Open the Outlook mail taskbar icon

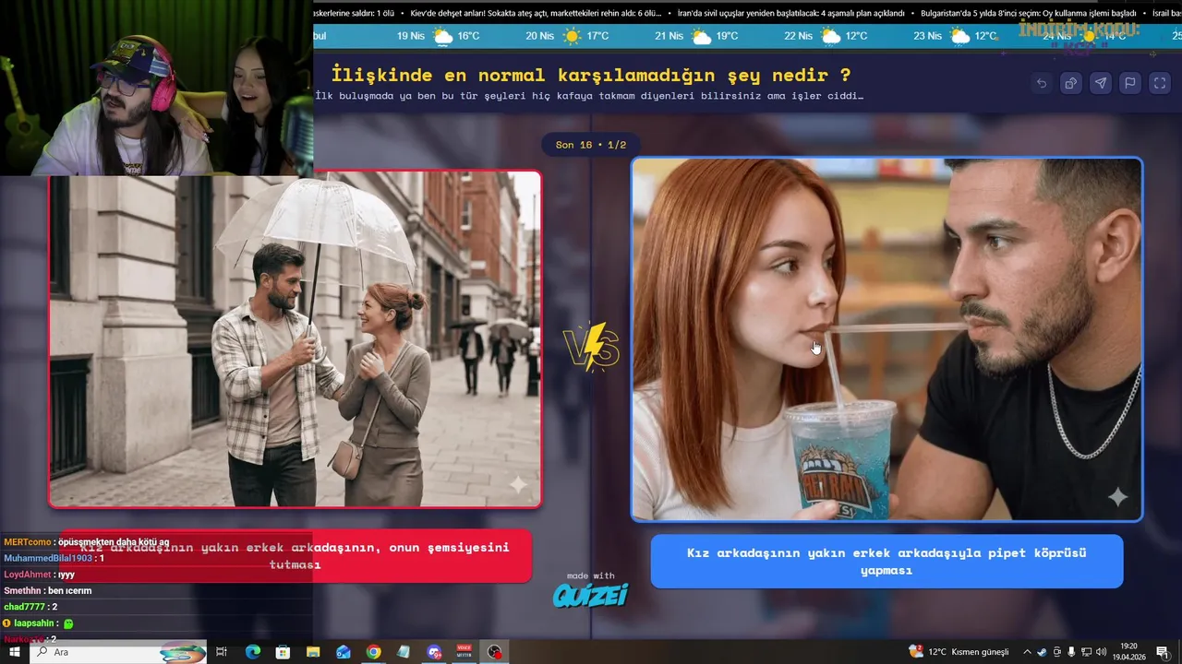click(x=344, y=652)
